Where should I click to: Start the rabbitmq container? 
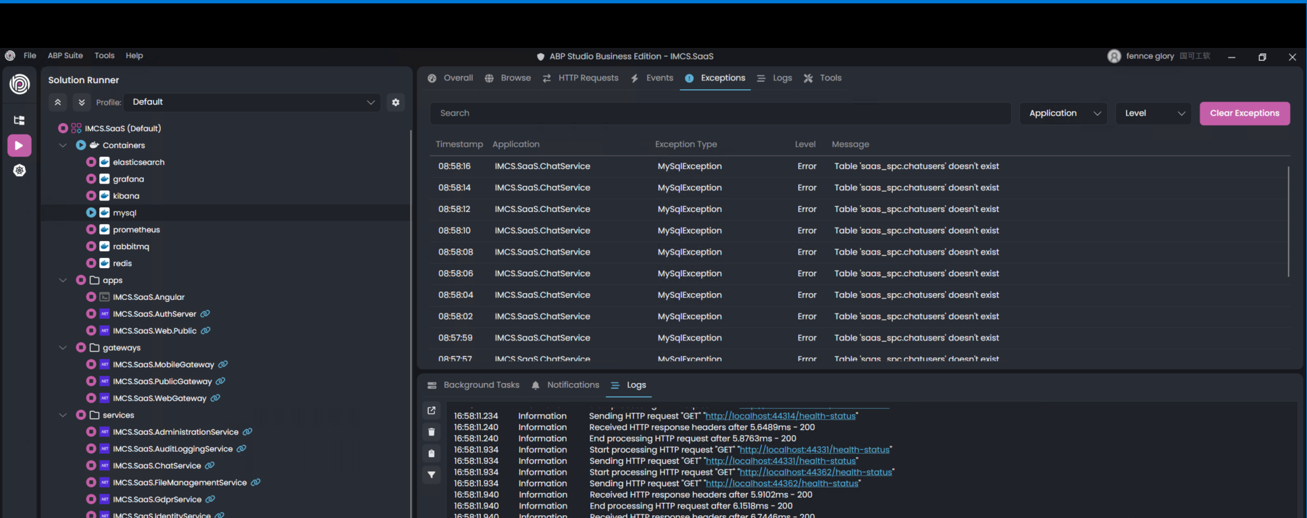click(91, 247)
